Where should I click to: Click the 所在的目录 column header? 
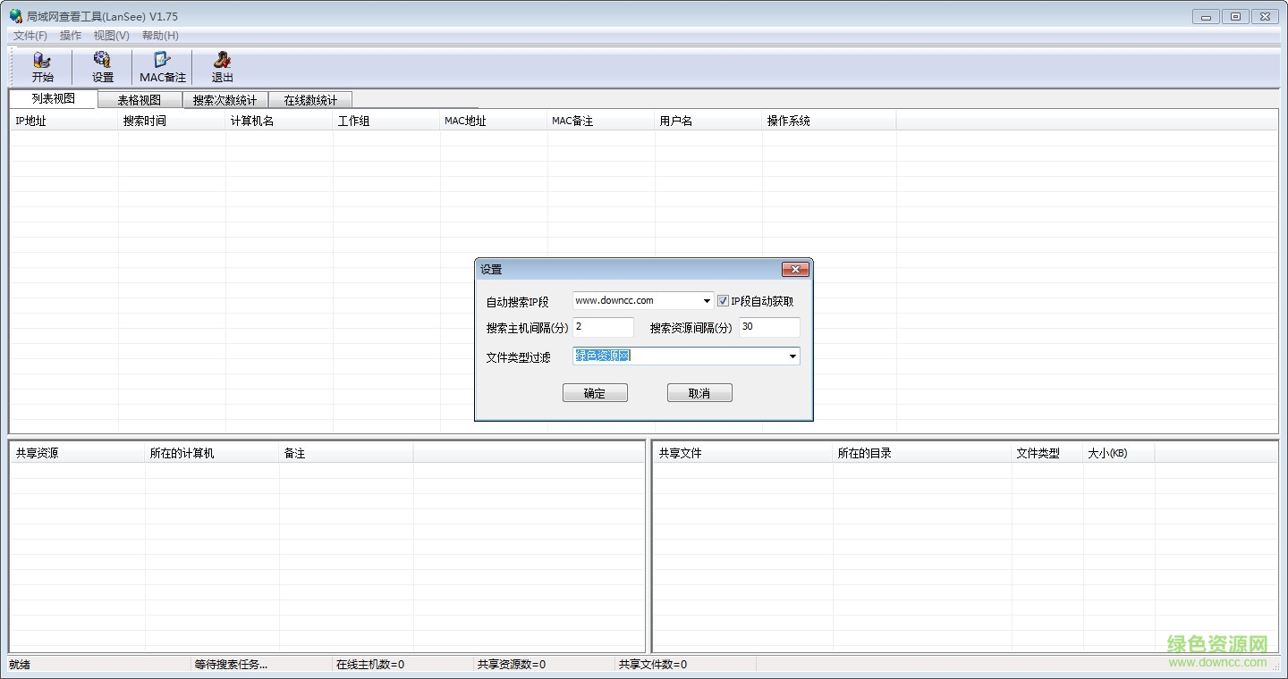pos(922,453)
